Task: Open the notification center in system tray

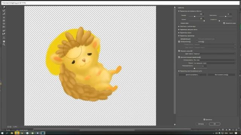Action: 236,133
